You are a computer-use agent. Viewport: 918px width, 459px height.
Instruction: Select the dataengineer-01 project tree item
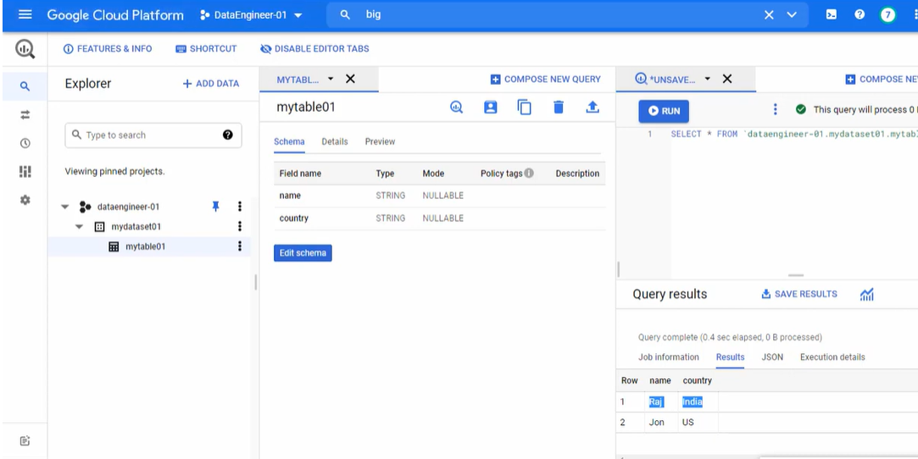coord(128,207)
